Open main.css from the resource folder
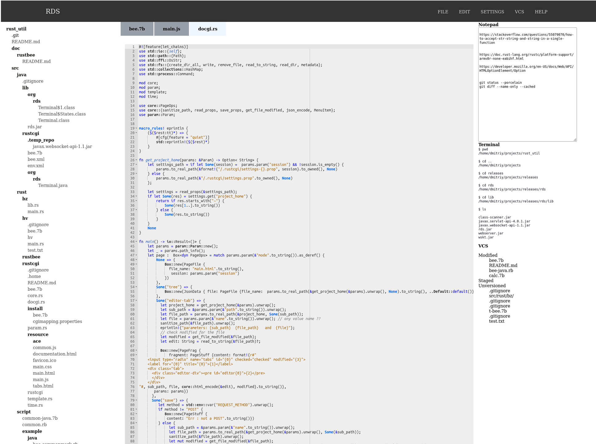This screenshot has width=596, height=444. (x=42, y=367)
